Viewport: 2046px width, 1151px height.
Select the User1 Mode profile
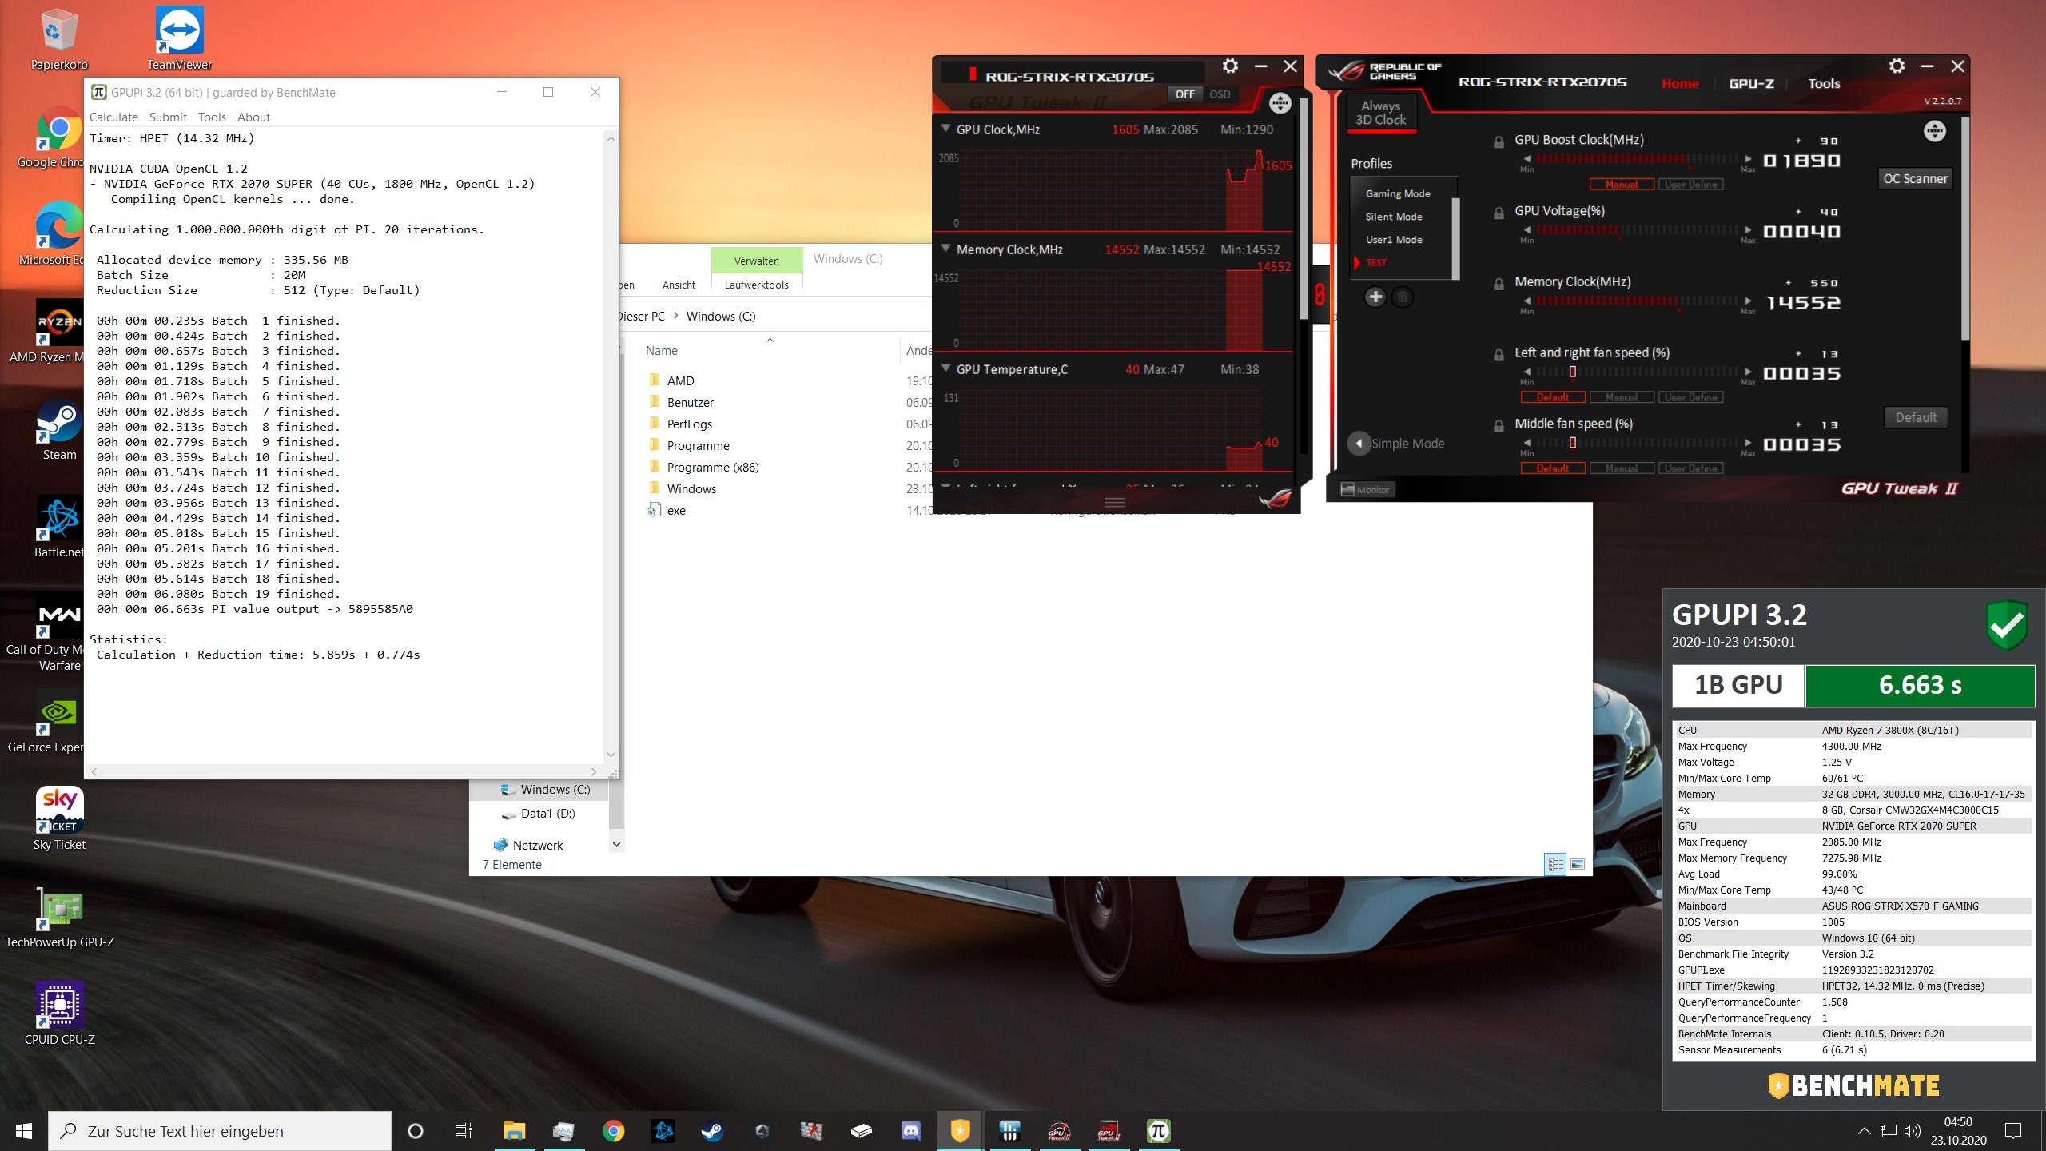tap(1394, 240)
